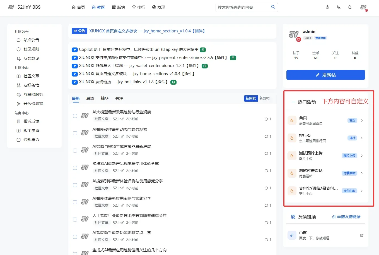Click the flame icon of 测试图片上传 activity
This screenshot has height=255, width=379.
point(292,156)
